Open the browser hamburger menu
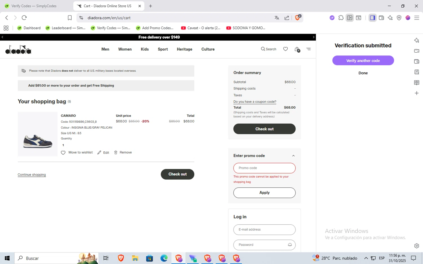Screen dimensions: 423x264 (x=417, y=18)
